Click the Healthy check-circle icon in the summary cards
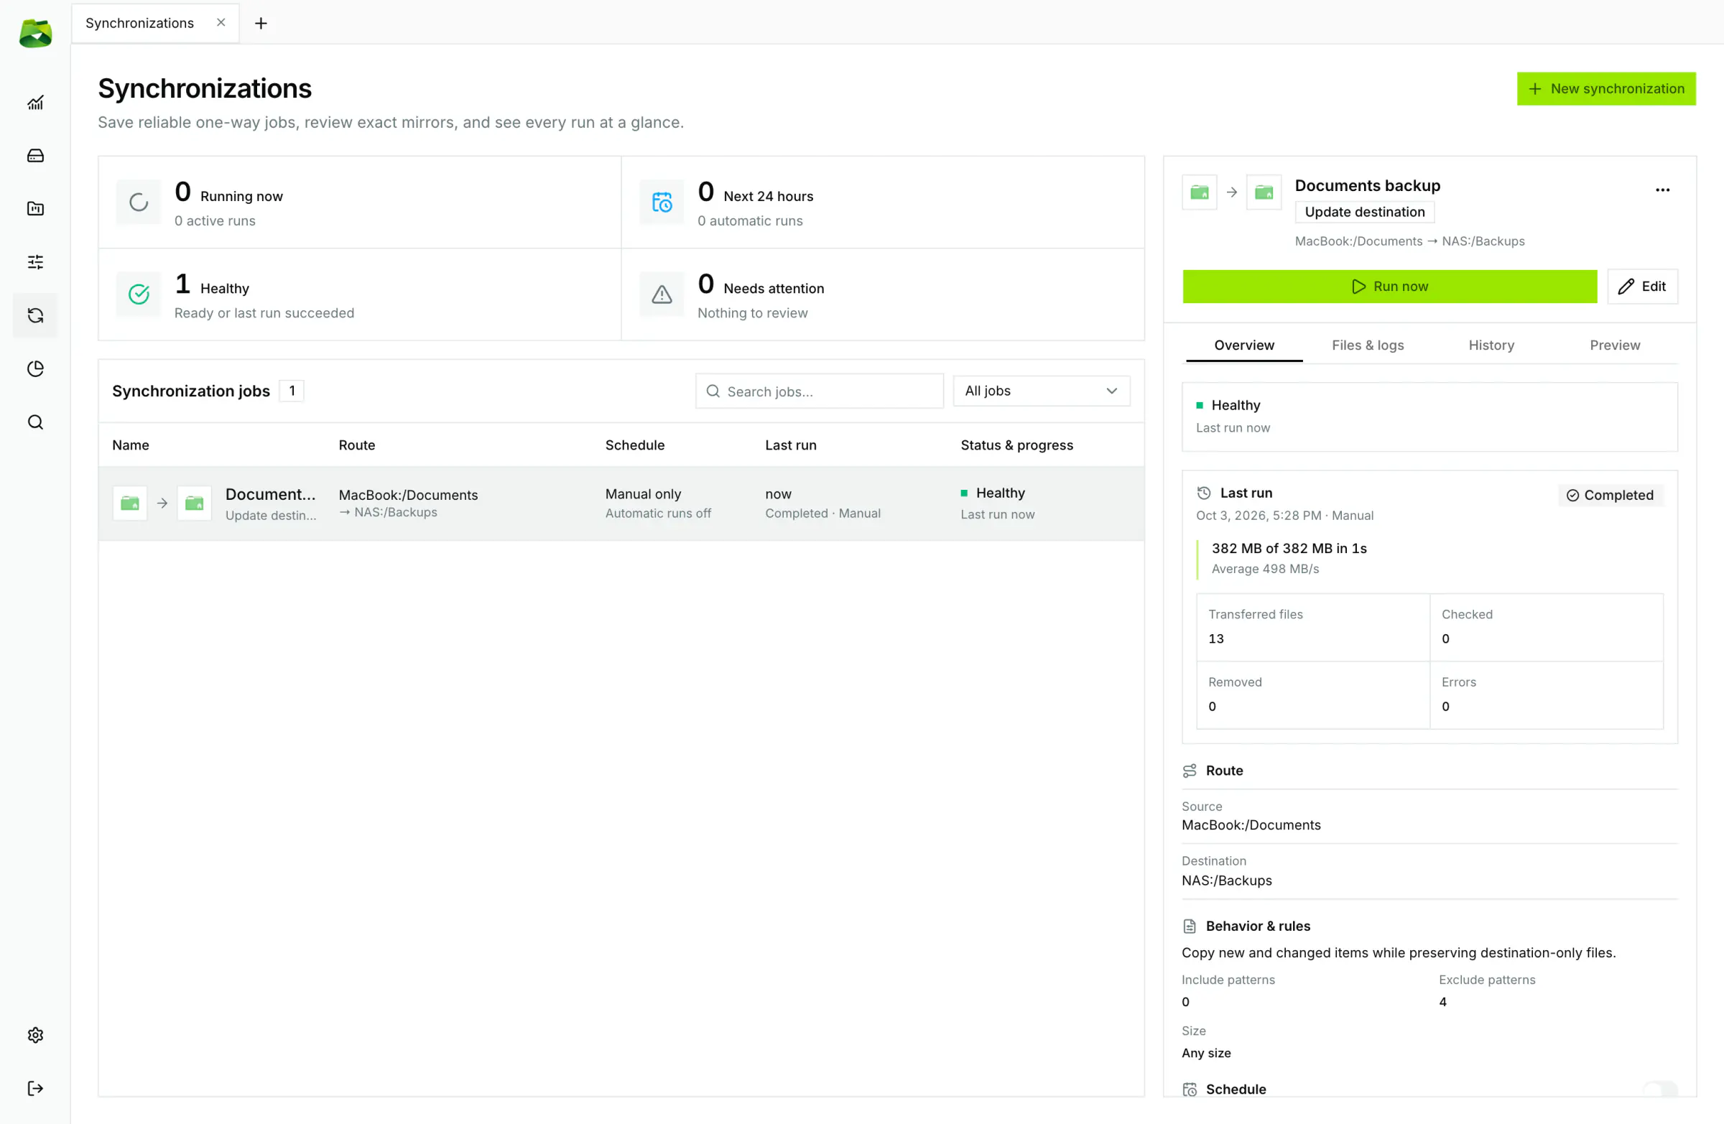1724x1124 pixels. tap(139, 294)
